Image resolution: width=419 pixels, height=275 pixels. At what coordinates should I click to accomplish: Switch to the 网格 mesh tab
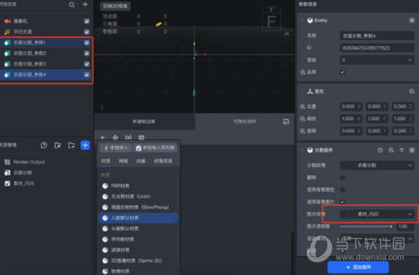coord(123,161)
